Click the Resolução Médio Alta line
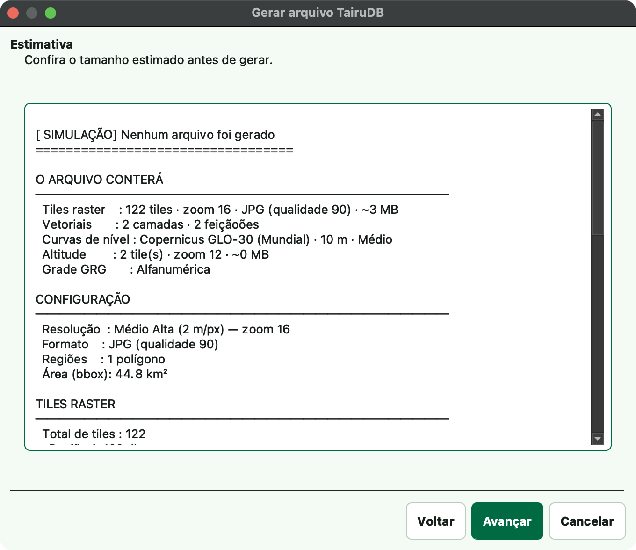The image size is (636, 550). (x=166, y=329)
